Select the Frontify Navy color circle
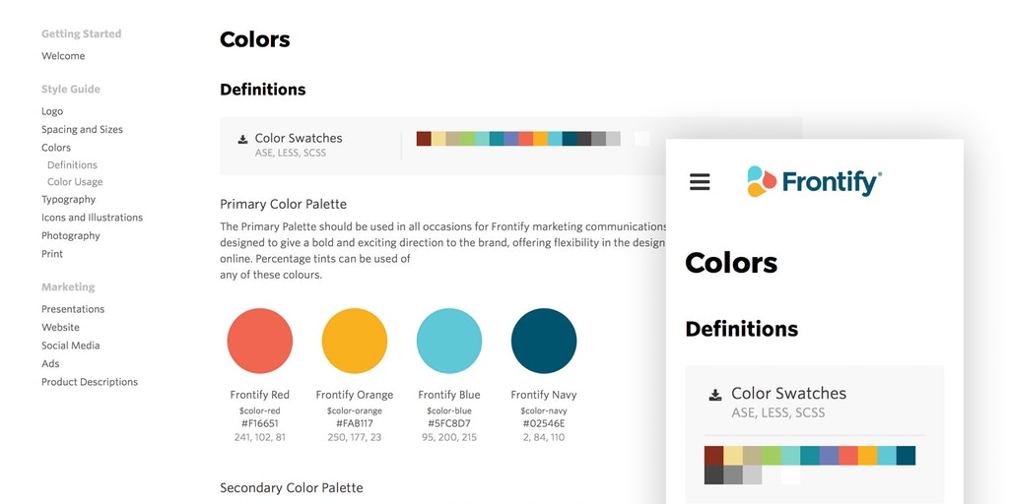 [x=544, y=341]
